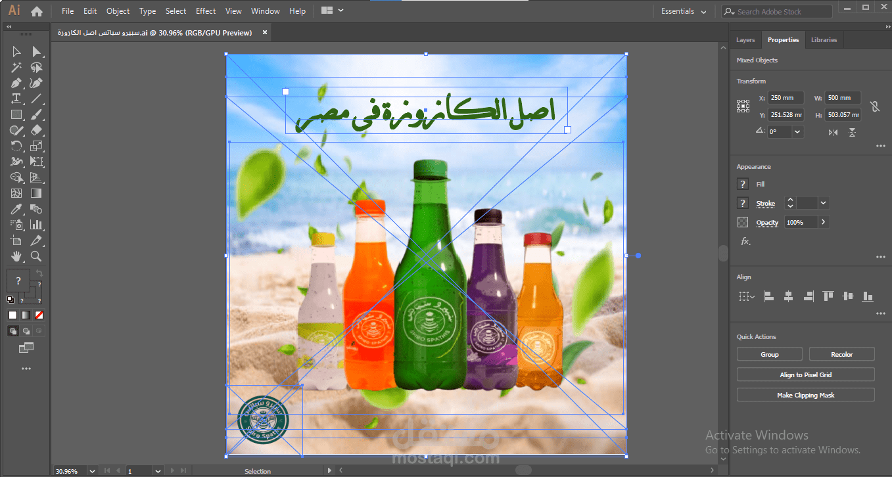
Task: Open the Type menu
Action: point(148,11)
